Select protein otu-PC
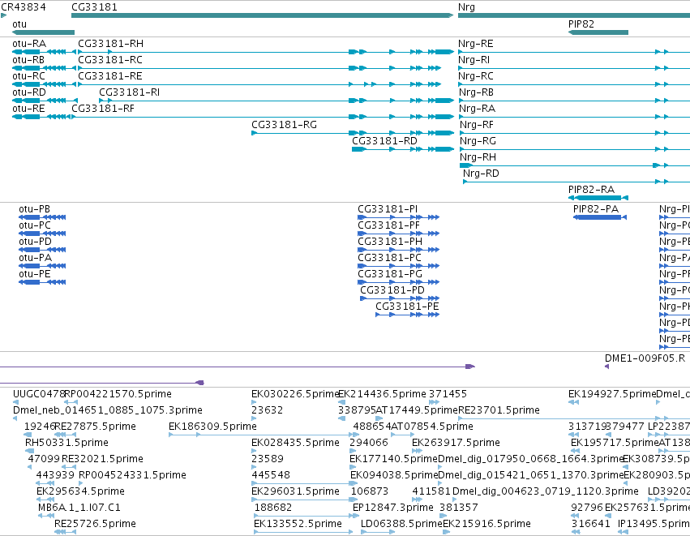The width and height of the screenshot is (690, 536). (42, 234)
